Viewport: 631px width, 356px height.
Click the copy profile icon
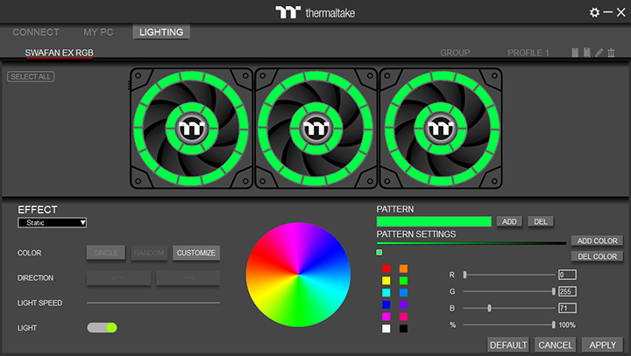pos(575,53)
